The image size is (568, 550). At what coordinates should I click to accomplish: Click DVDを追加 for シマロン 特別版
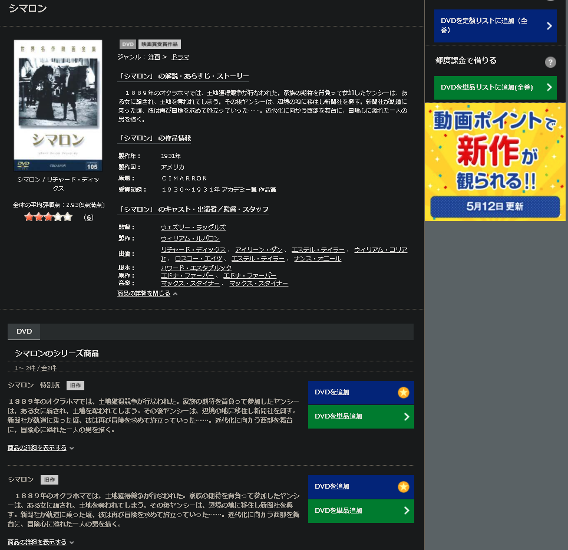tap(361, 393)
